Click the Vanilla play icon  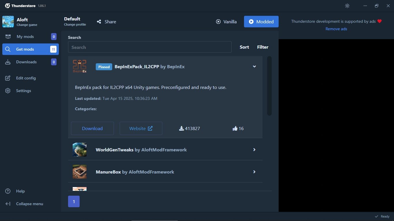[218, 22]
